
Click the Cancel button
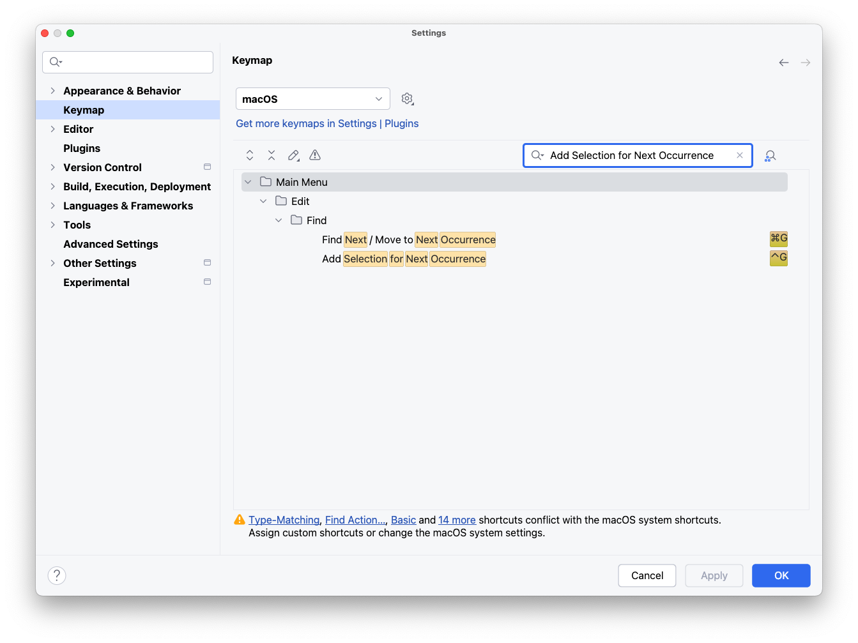pos(647,575)
